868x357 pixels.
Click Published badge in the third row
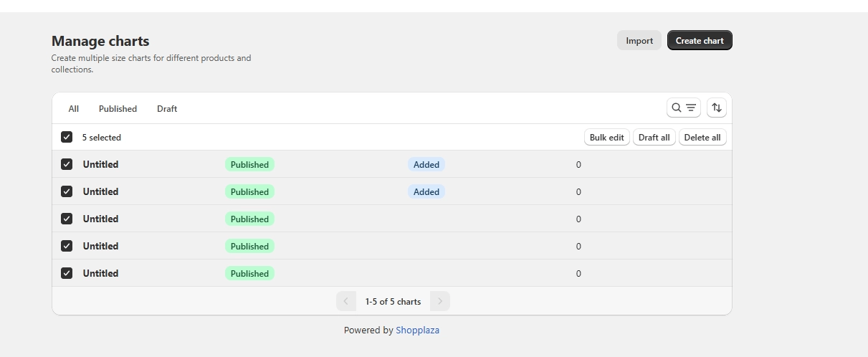(249, 219)
